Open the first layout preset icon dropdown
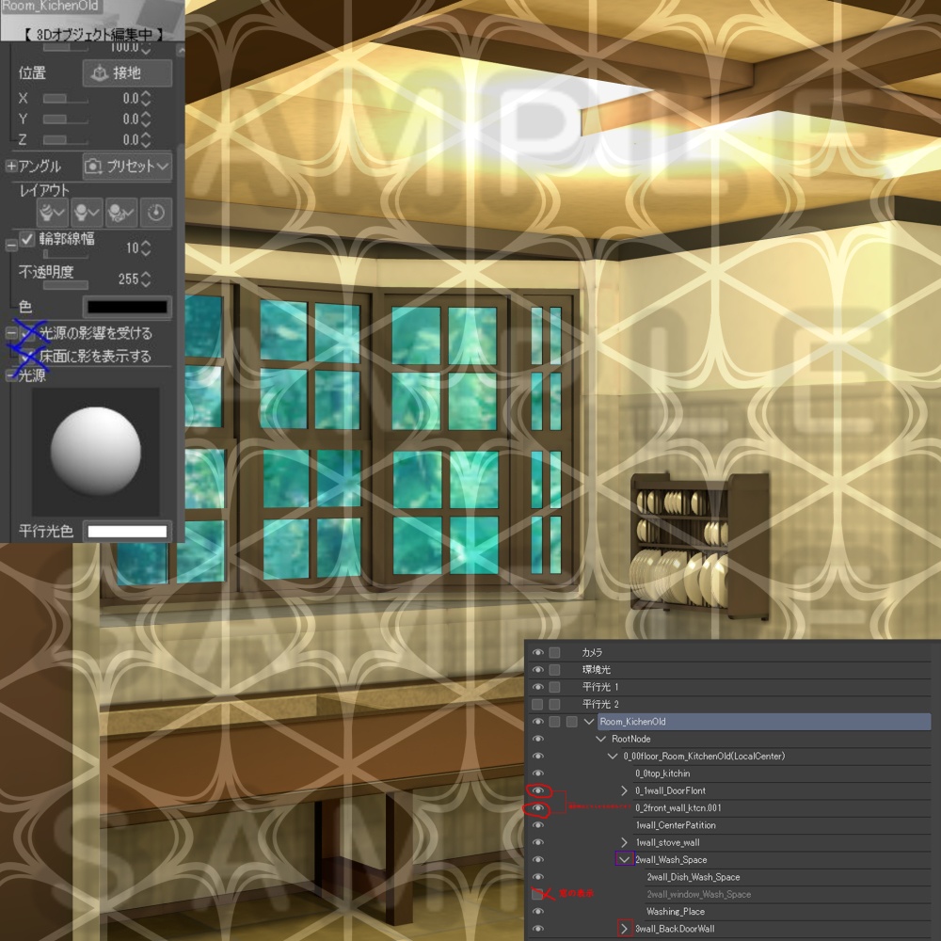 (52, 213)
